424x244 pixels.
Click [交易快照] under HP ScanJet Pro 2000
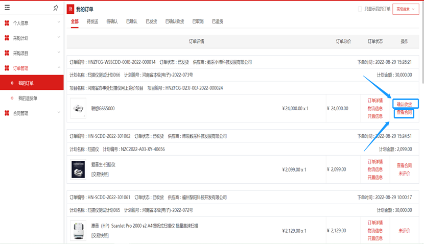[x=100, y=236]
